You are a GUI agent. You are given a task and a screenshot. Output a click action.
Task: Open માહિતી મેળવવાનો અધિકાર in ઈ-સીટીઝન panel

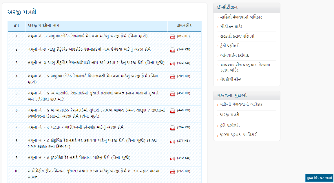pos(241,17)
